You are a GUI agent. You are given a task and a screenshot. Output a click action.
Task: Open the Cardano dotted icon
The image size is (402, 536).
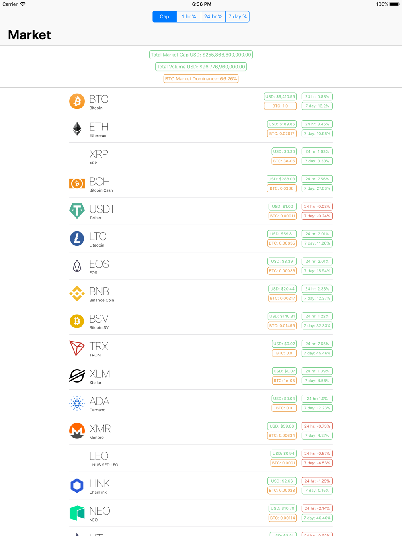click(77, 403)
